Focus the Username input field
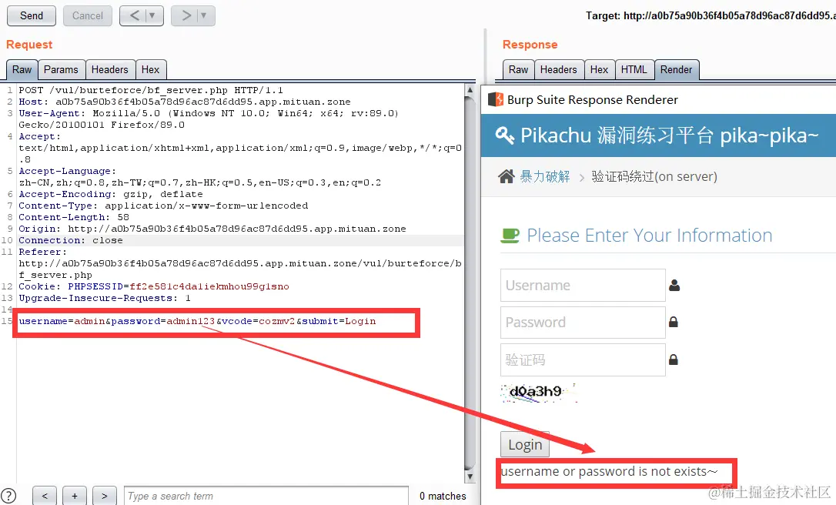 pyautogui.click(x=583, y=286)
